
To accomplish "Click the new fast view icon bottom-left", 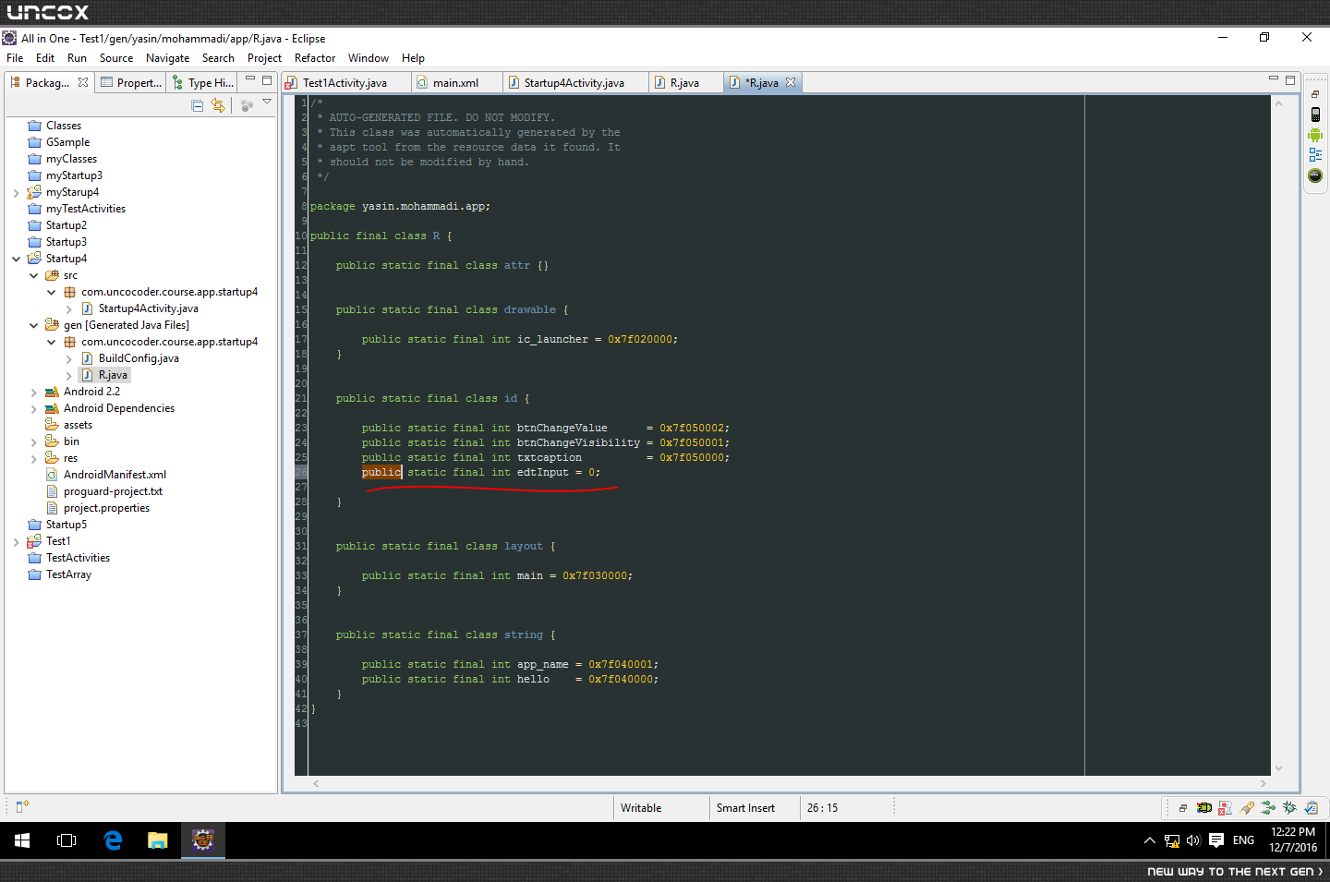I will click(x=23, y=806).
